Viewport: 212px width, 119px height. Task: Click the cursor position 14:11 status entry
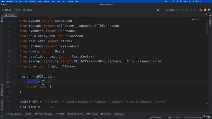(155, 117)
